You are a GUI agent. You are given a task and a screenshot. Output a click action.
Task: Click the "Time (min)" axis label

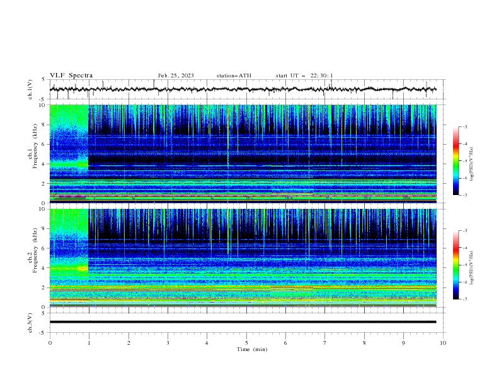[x=252, y=349]
